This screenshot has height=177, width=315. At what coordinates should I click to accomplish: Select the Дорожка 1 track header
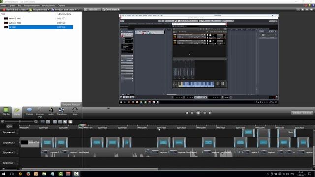point(9,163)
